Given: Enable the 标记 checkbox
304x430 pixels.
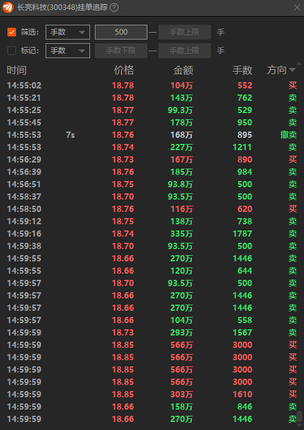Looking at the screenshot, I should coord(12,51).
